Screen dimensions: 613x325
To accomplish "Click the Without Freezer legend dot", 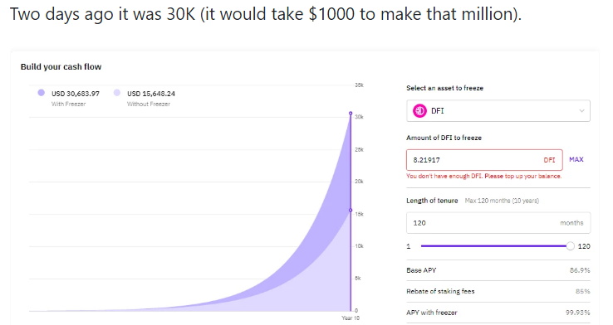I will 117,93.
